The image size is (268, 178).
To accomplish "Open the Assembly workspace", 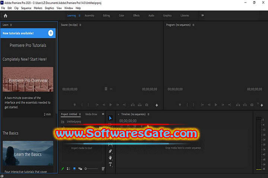I will 89,16.
